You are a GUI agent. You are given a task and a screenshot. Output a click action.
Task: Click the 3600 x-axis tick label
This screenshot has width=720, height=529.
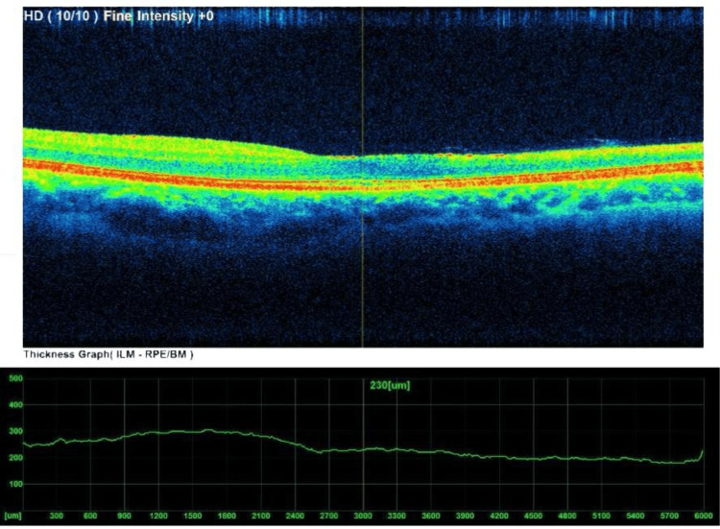[431, 516]
